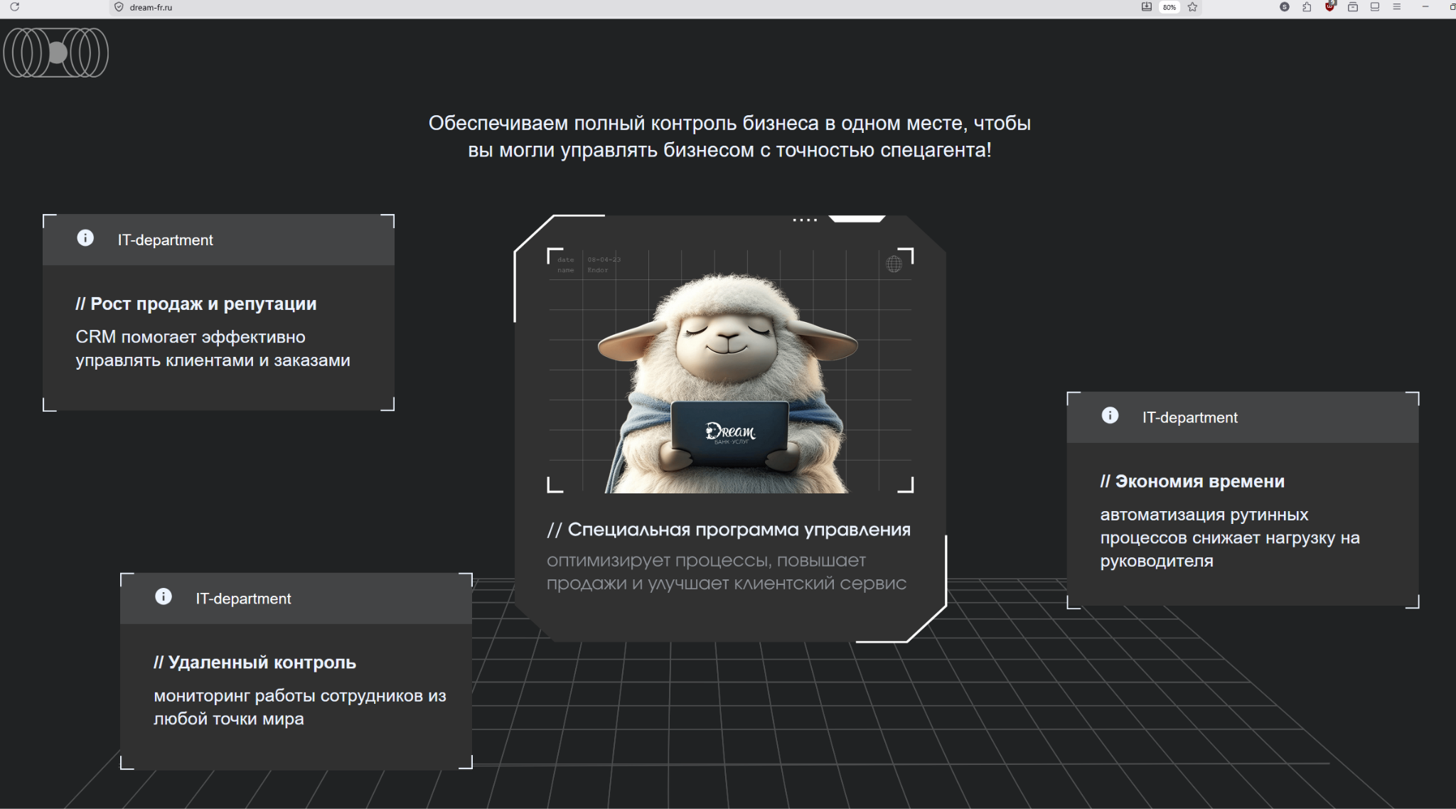Click the four dots atop center card
This screenshot has width=1456, height=809.
805,220
